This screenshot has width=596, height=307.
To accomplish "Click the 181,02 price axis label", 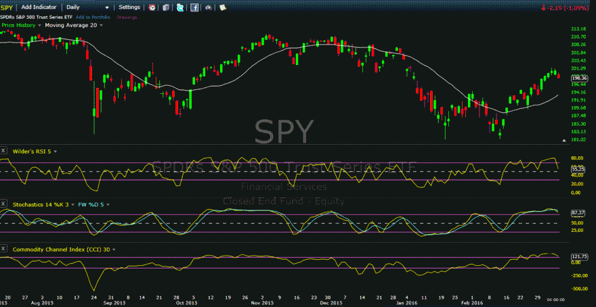I will pyautogui.click(x=578, y=140).
